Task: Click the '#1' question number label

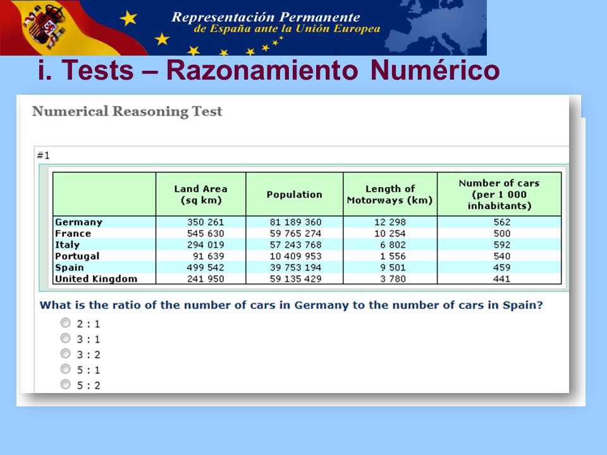Action: pyautogui.click(x=44, y=155)
